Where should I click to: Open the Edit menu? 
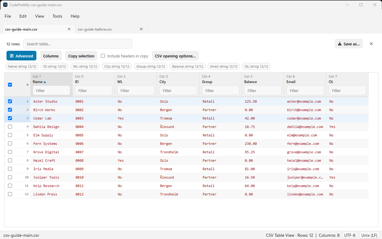click(x=23, y=16)
